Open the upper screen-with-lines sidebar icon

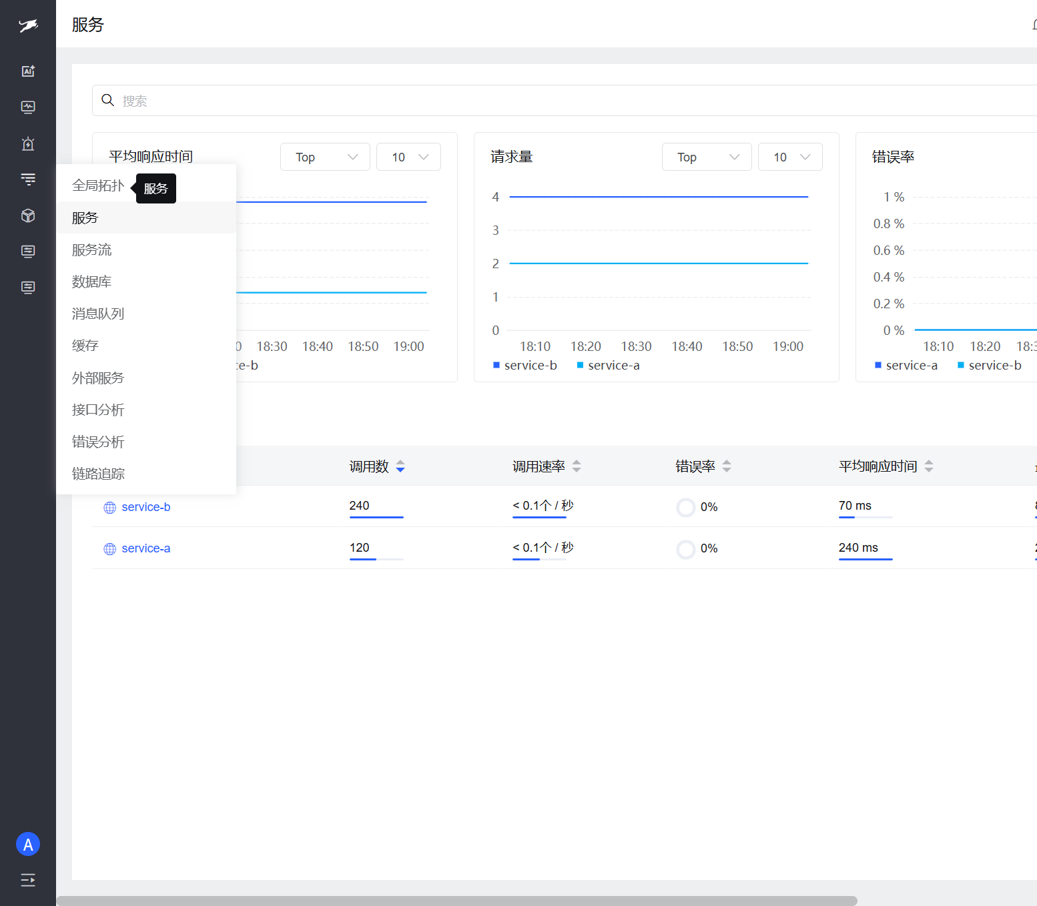click(x=28, y=252)
